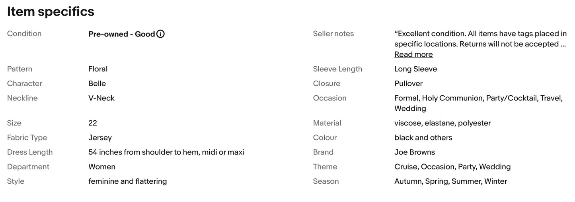Click the V-Neck neckline value
The height and width of the screenshot is (202, 575).
click(101, 98)
